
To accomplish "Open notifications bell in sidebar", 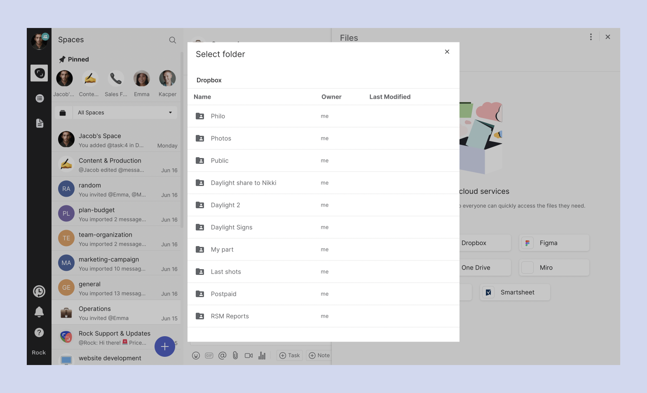I will point(39,312).
